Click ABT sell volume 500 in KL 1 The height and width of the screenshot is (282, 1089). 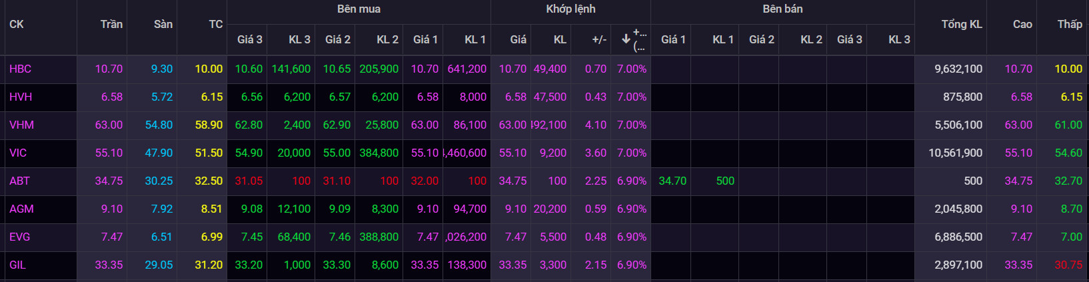point(725,181)
